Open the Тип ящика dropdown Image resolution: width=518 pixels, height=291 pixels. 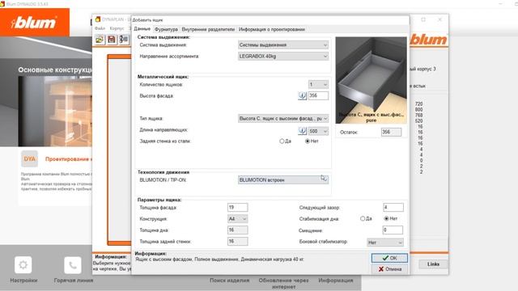tap(283, 119)
